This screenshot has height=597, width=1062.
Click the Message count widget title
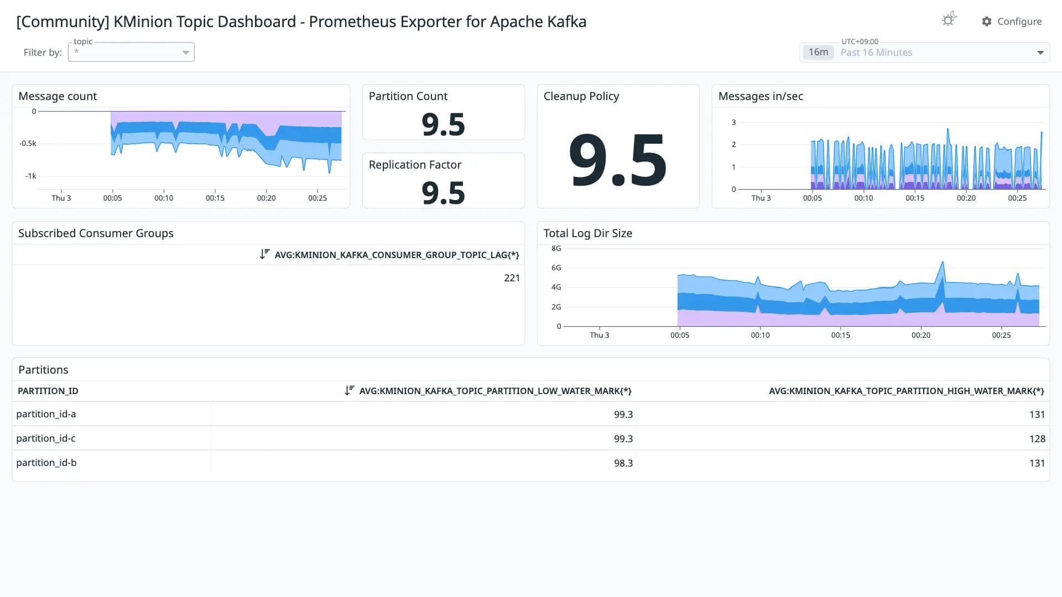click(58, 96)
